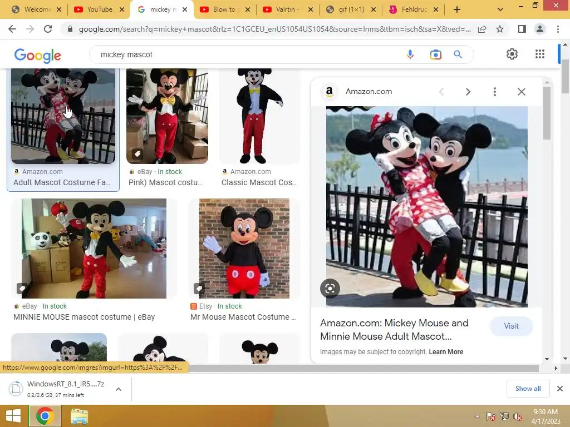Click the address bar URL
Screen dimensions: 570x427
(274, 29)
